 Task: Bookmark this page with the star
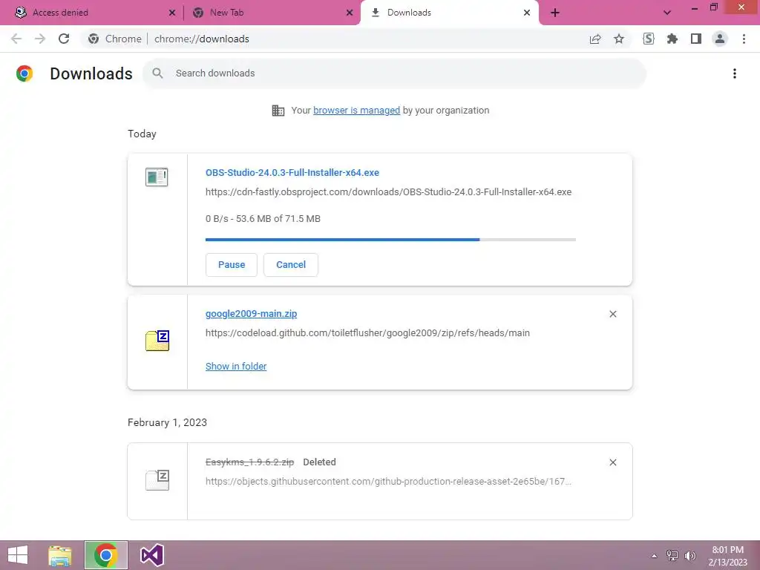(619, 39)
